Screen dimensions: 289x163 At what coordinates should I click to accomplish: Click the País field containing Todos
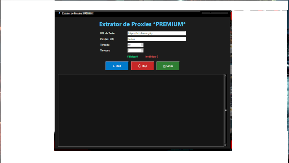pos(156,39)
